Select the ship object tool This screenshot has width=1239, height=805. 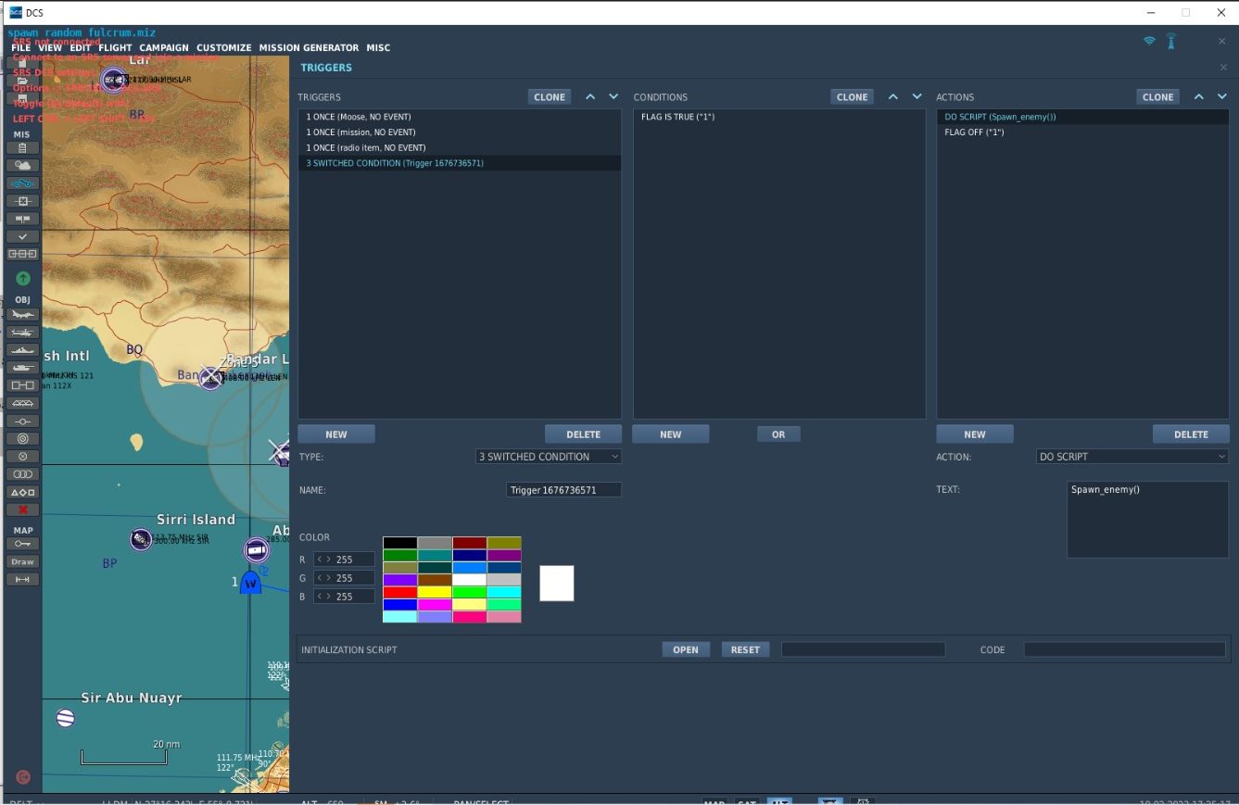click(22, 350)
